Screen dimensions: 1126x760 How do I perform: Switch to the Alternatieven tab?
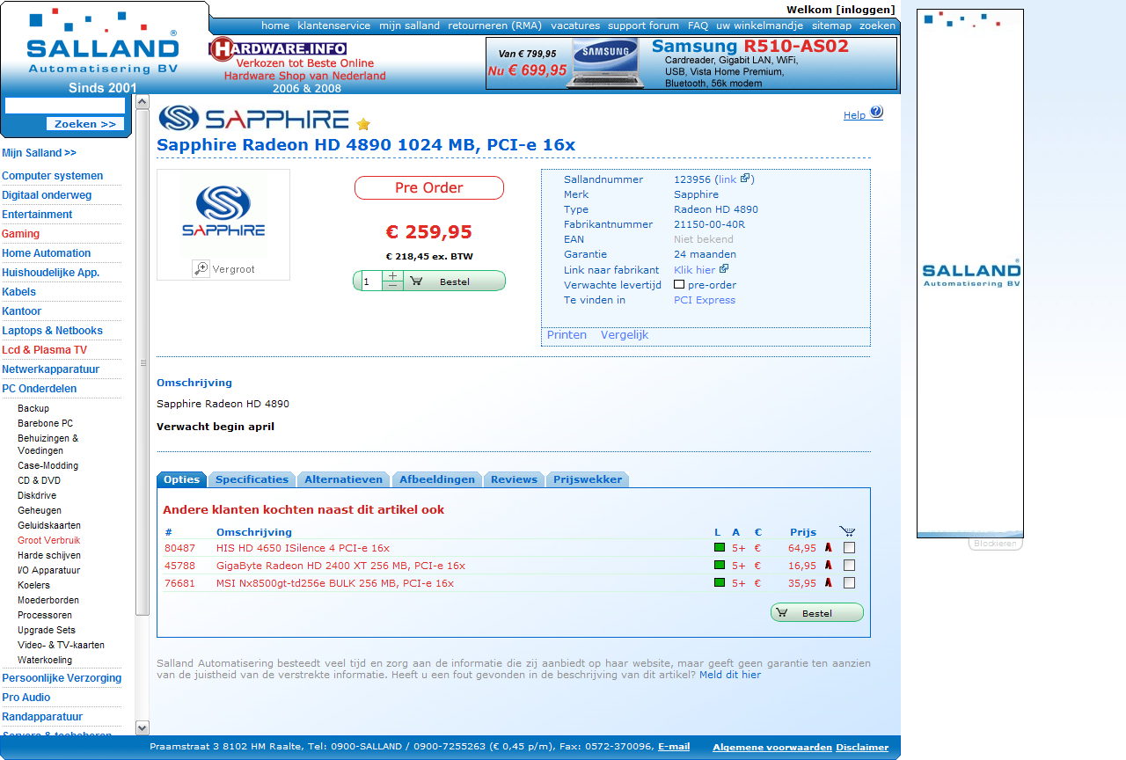click(x=343, y=479)
